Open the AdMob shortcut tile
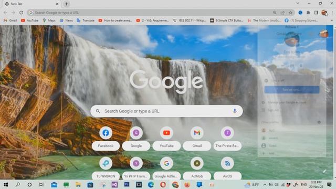Screen dimensions: 336x189 click(197, 169)
